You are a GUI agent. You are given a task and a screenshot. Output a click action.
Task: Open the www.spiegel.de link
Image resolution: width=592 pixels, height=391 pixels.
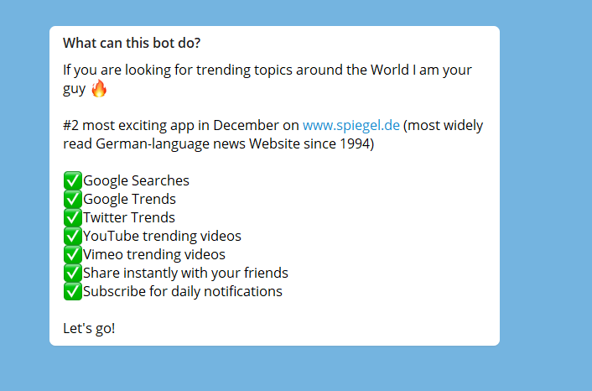351,126
